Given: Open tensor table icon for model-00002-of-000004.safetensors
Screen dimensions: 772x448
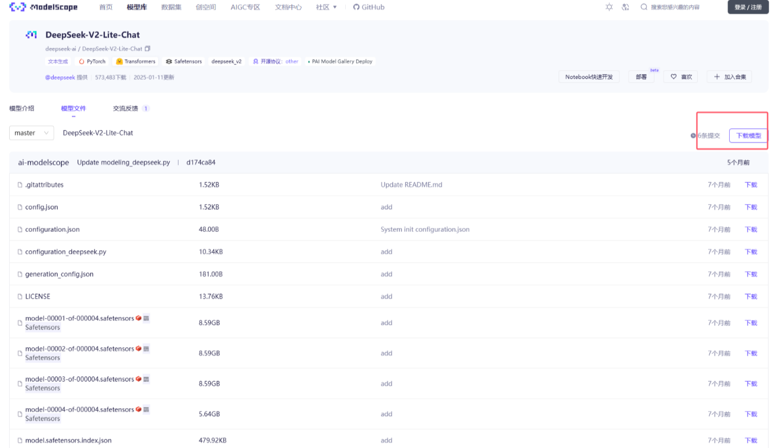Looking at the screenshot, I should point(146,349).
